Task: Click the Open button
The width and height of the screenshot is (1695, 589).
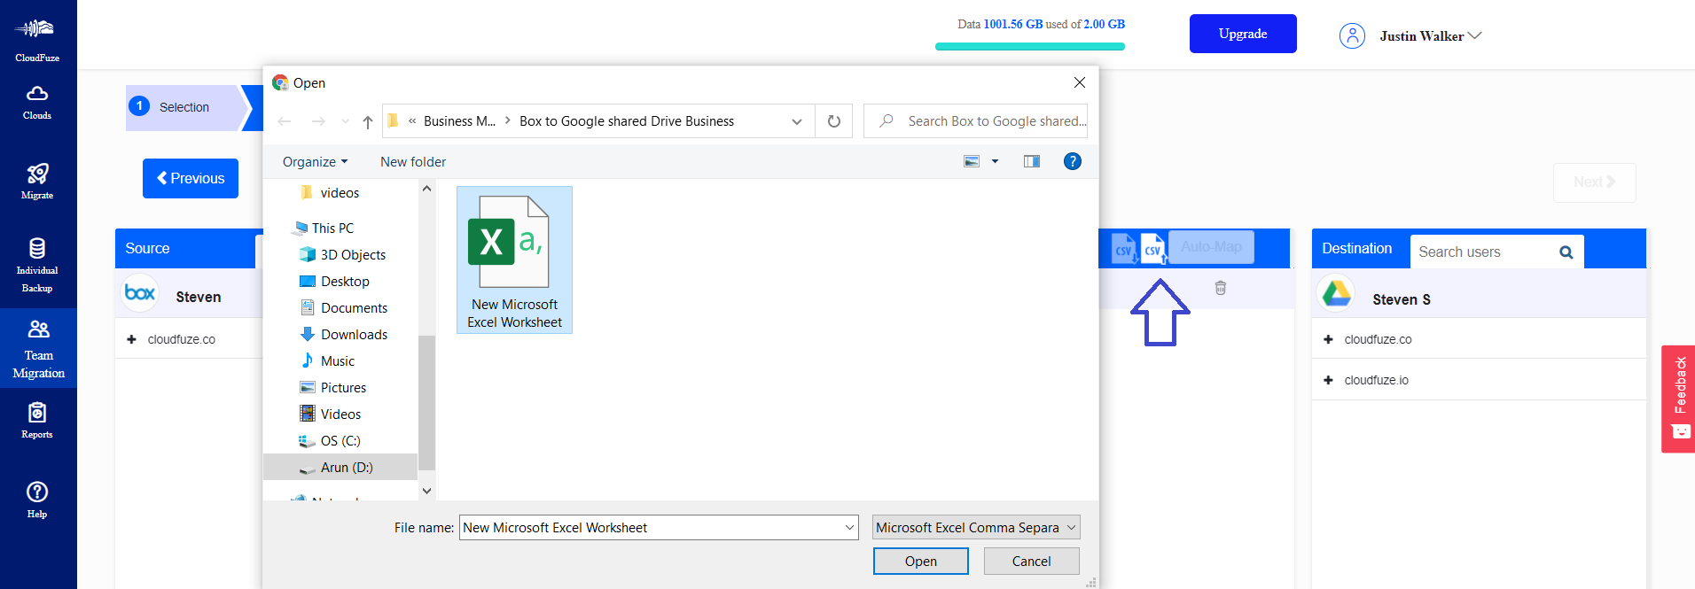Action: (x=920, y=562)
